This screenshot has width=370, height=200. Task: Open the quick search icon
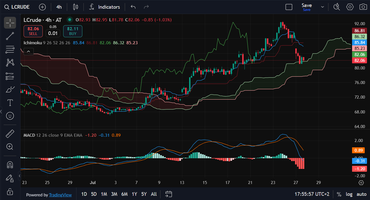337,7
